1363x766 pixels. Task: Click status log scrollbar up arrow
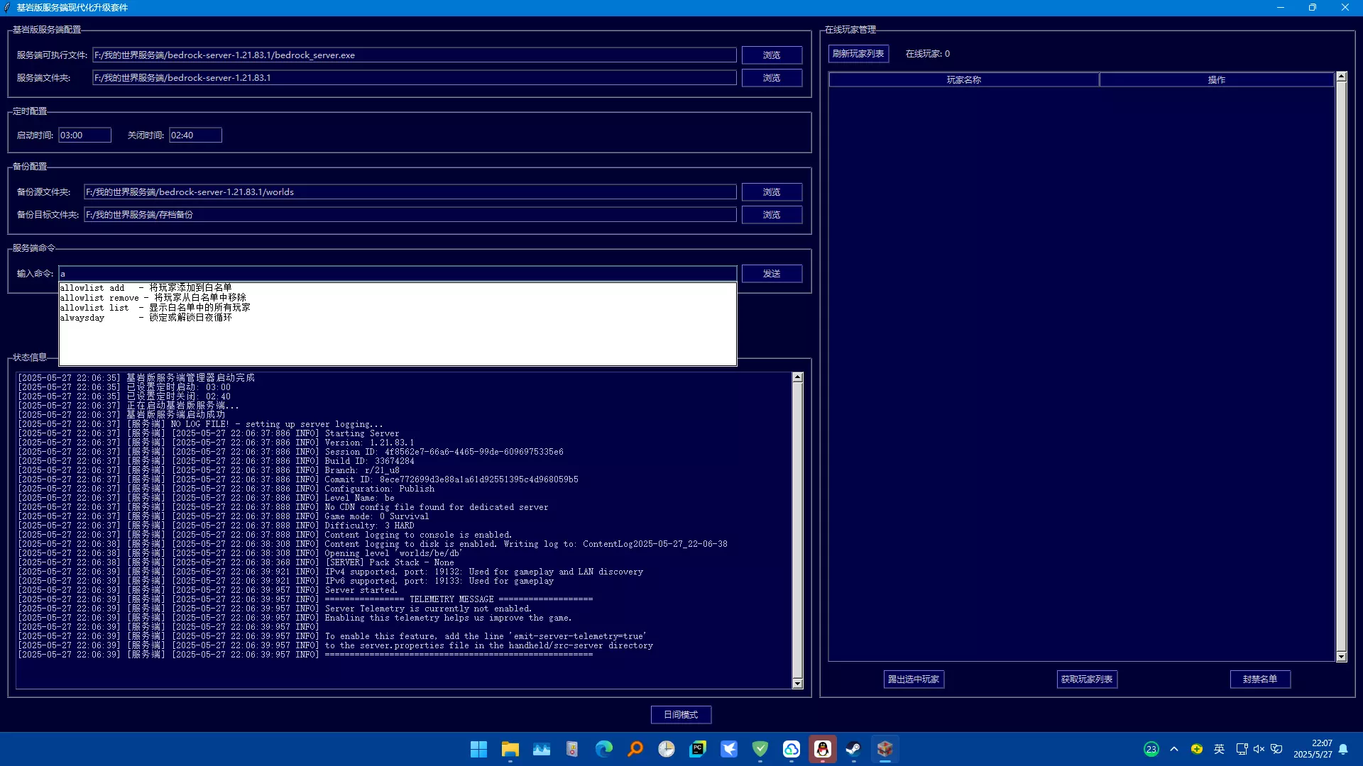[x=797, y=377]
